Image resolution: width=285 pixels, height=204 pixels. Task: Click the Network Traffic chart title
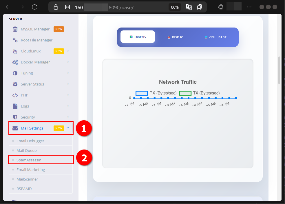pyautogui.click(x=178, y=82)
